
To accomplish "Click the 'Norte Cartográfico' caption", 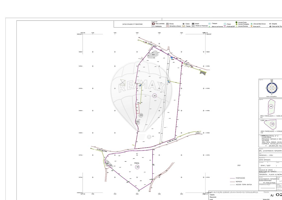I will click(x=272, y=96).
